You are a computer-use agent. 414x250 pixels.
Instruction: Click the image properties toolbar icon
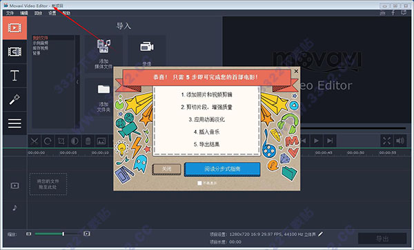pos(101,141)
